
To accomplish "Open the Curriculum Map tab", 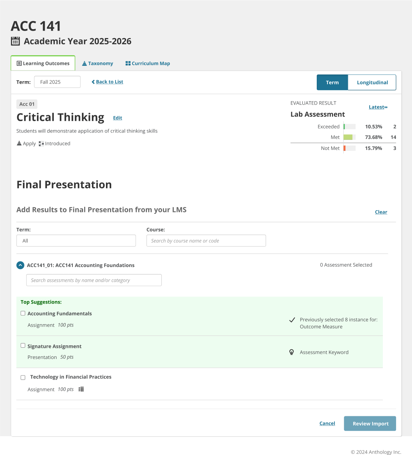I will pyautogui.click(x=148, y=64).
